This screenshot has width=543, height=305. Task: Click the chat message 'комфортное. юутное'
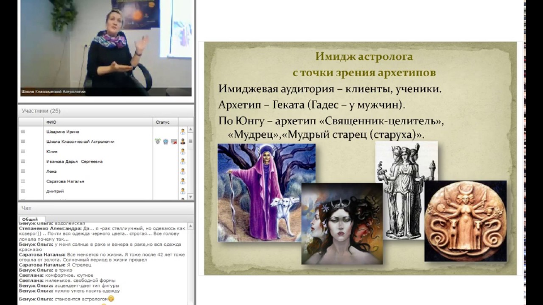point(56,275)
